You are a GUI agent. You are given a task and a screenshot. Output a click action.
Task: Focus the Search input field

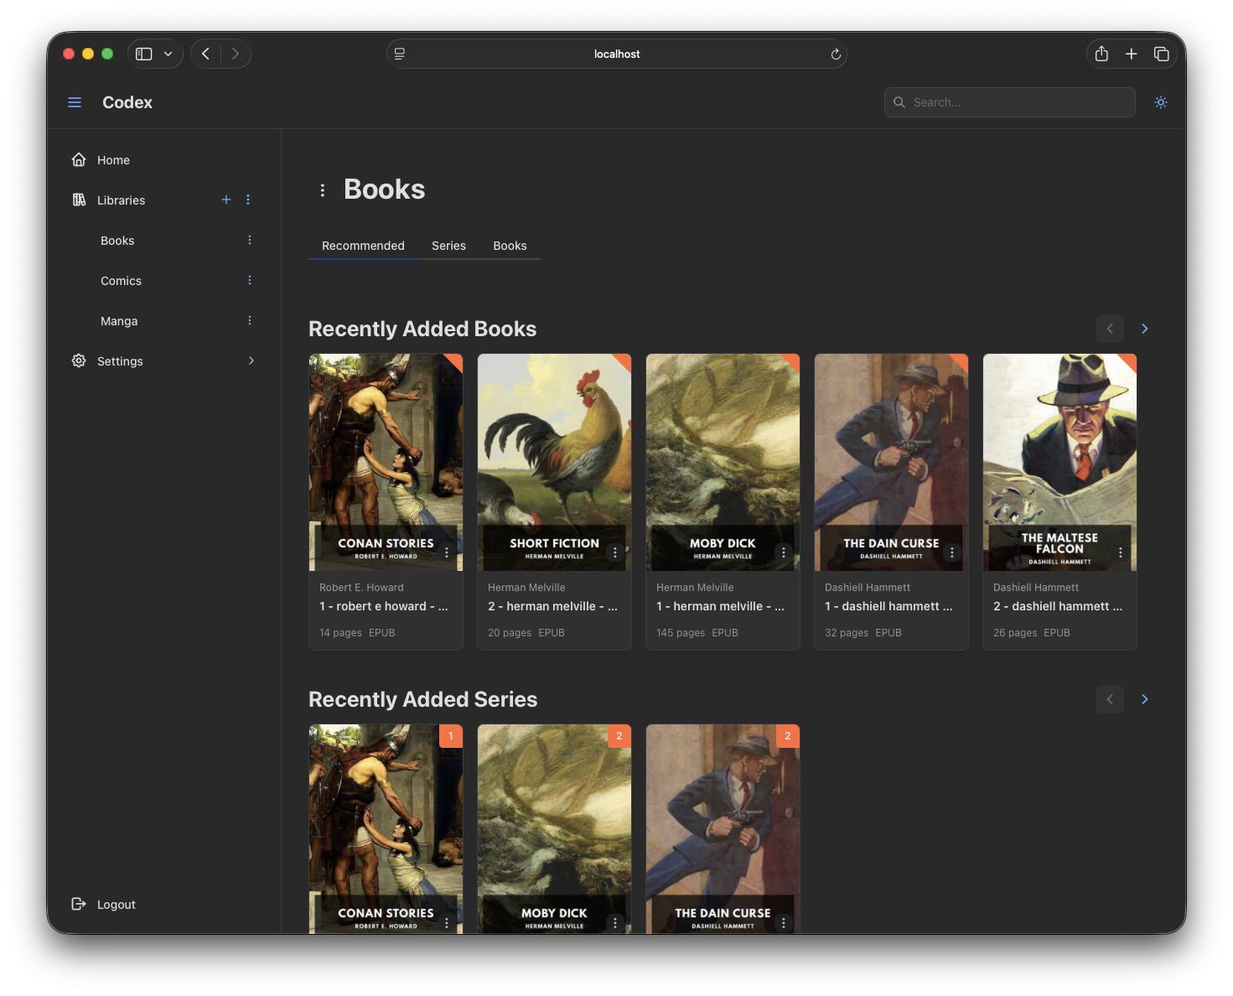1018,102
